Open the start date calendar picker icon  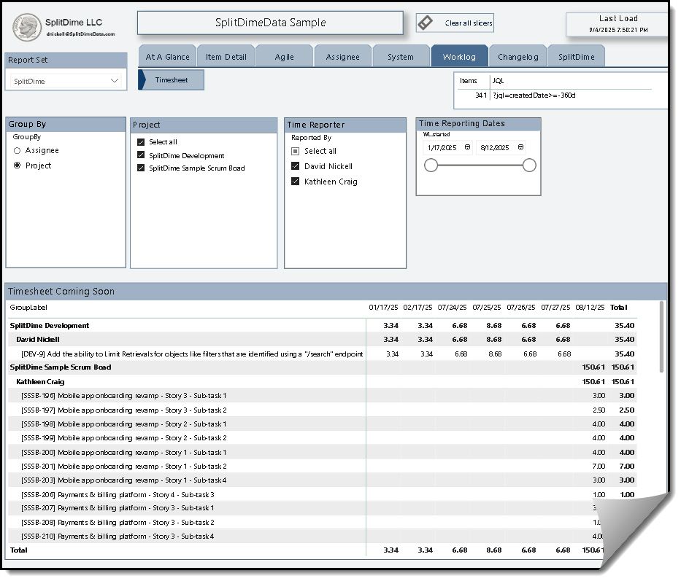[x=467, y=147]
